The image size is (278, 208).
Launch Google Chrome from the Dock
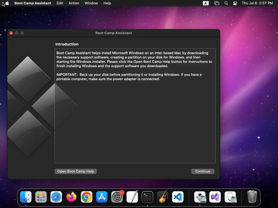(87, 197)
